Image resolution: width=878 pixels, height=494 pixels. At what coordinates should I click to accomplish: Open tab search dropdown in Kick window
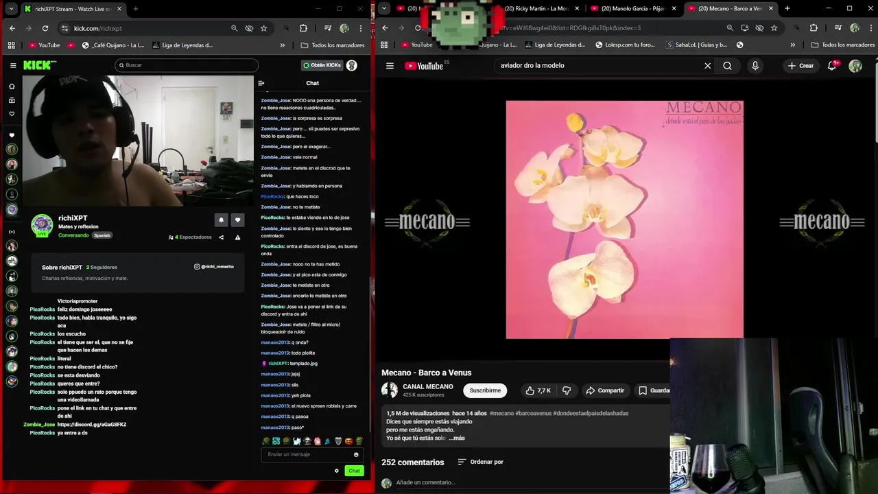pyautogui.click(x=11, y=8)
